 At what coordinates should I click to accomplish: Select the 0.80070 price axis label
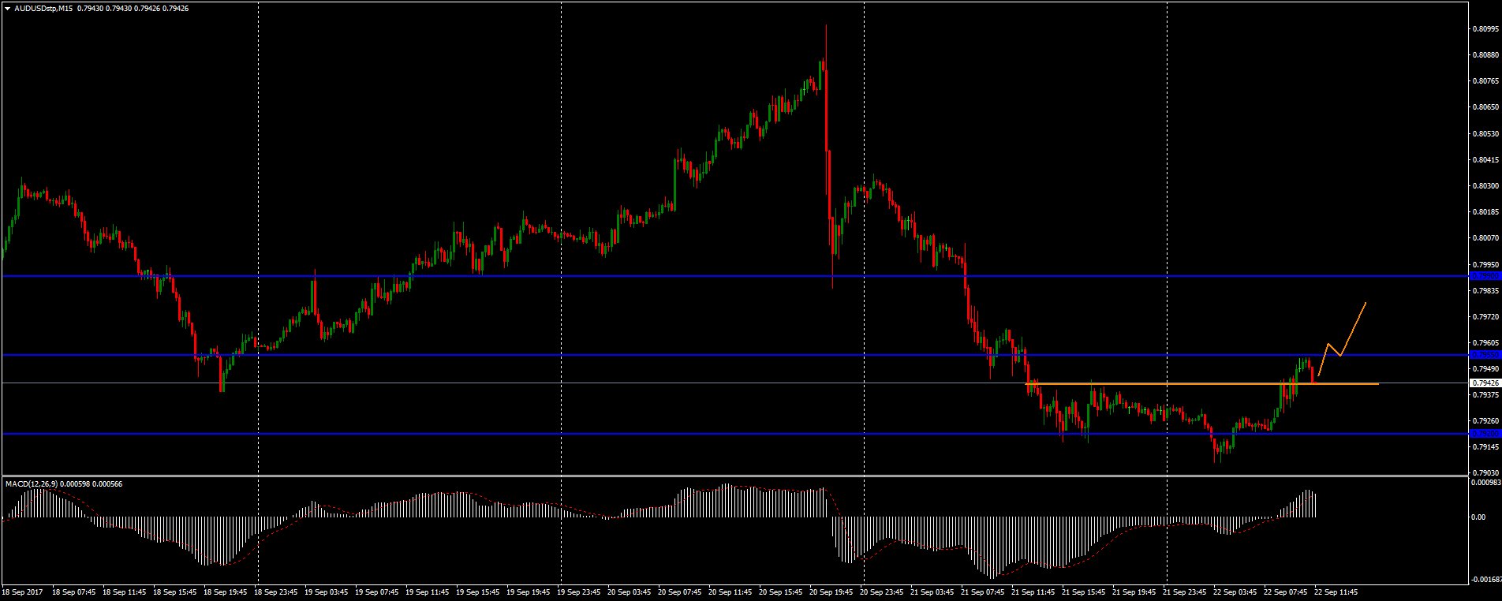click(1485, 237)
